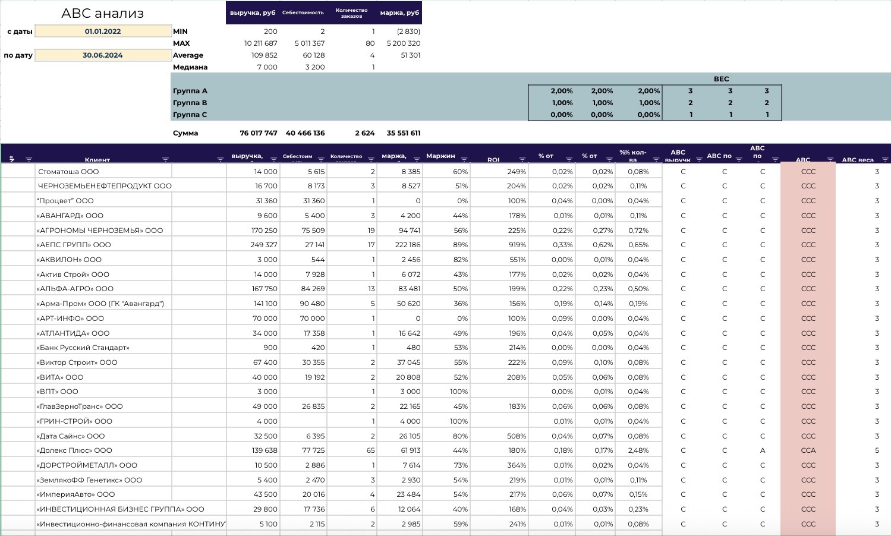
Task: Click the CCA value in Долекс Плюс row
Action: pos(808,450)
